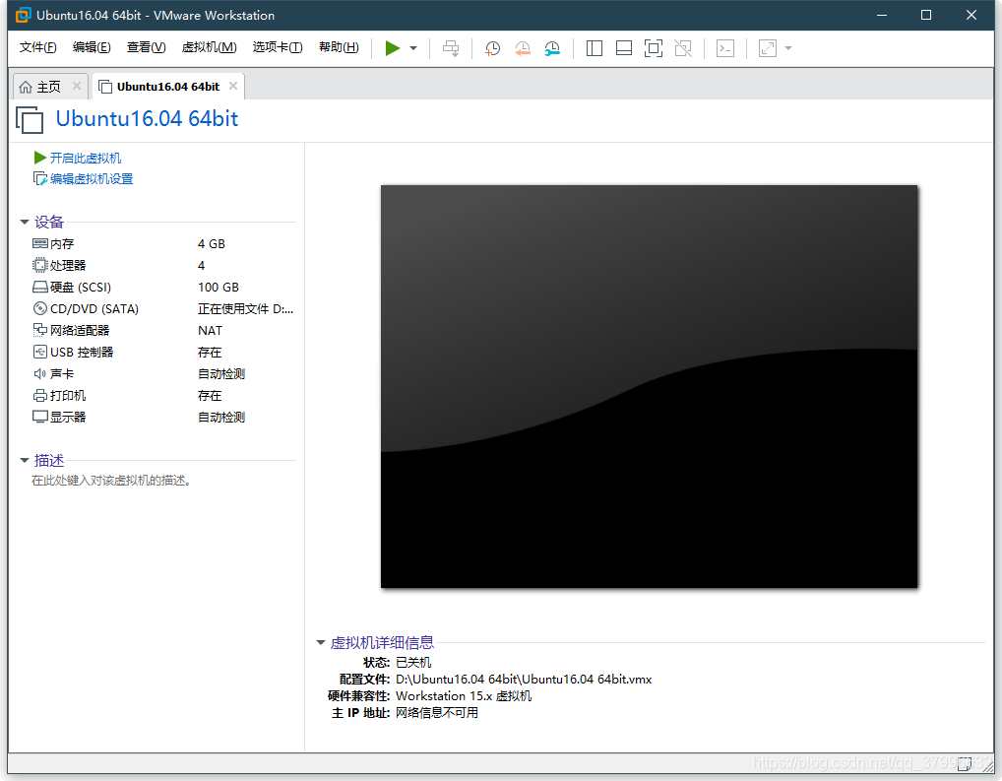The width and height of the screenshot is (1002, 781).
Task: Click the description field 在此处键入对该虚拟机的描述
Action: click(111, 481)
